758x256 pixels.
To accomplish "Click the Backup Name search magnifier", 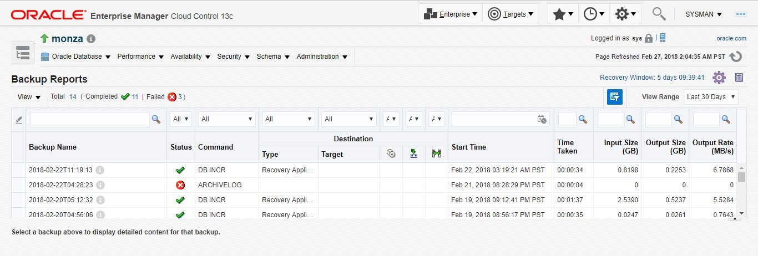I will pos(156,119).
